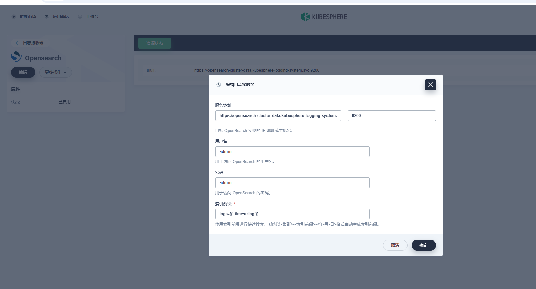This screenshot has width=536, height=289.
Task: Click the opensearch-cluster-data address URL
Action: point(257,70)
